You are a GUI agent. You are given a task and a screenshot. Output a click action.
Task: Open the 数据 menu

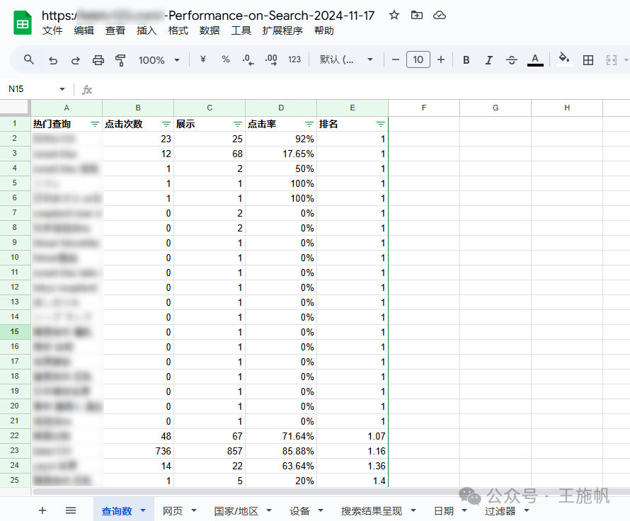(x=210, y=31)
